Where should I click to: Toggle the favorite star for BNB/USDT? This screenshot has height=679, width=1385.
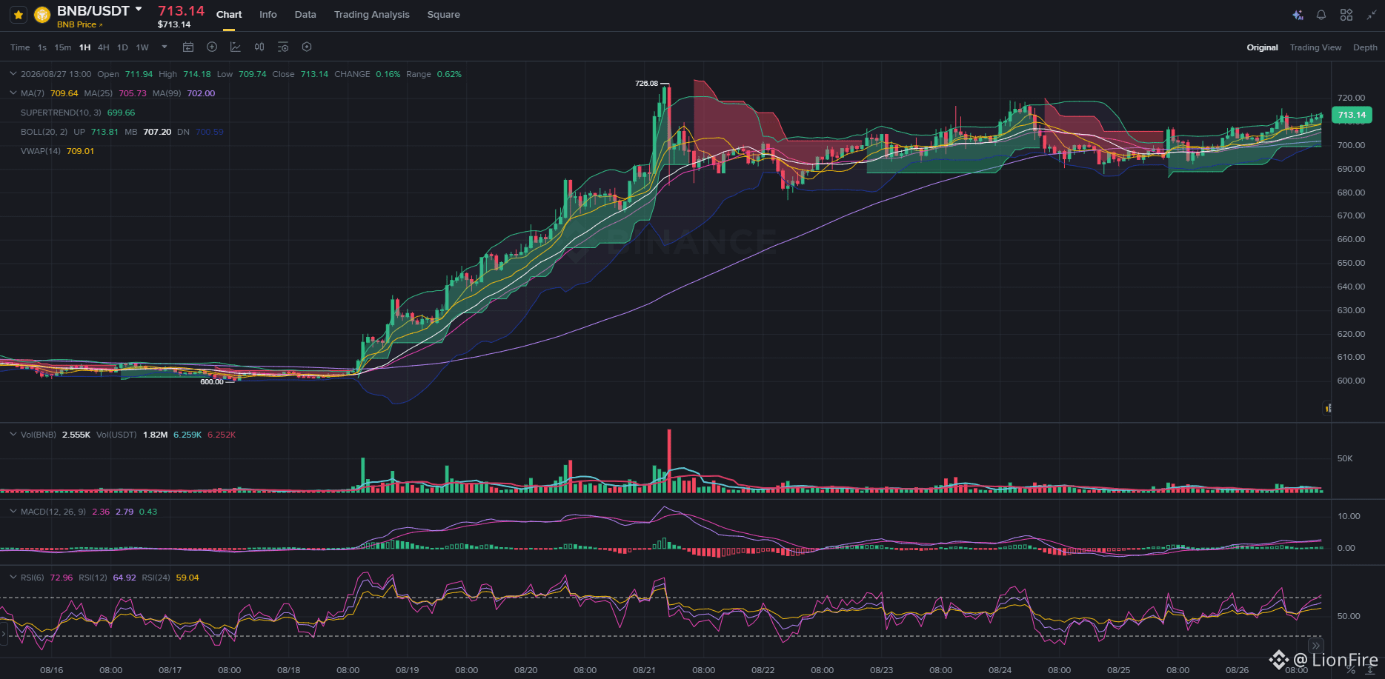19,15
